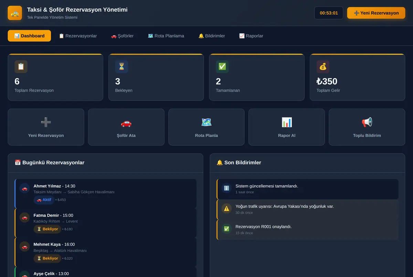
Task: Click the Yeni Rezervasyon quick action card
Action: (46, 127)
